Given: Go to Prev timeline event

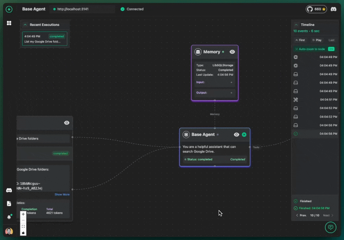Looking at the screenshot, I should click(301, 215).
